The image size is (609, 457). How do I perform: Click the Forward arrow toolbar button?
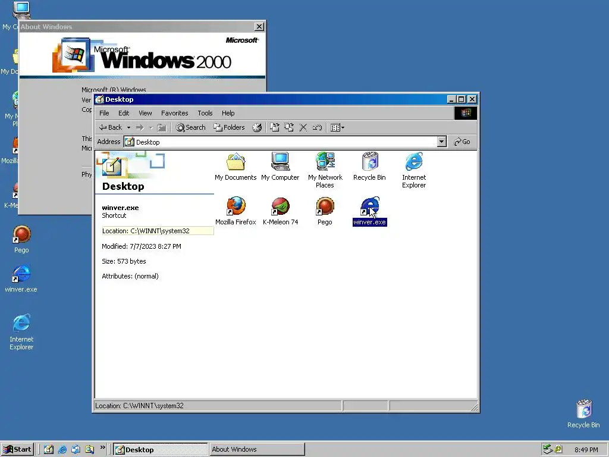coord(140,127)
